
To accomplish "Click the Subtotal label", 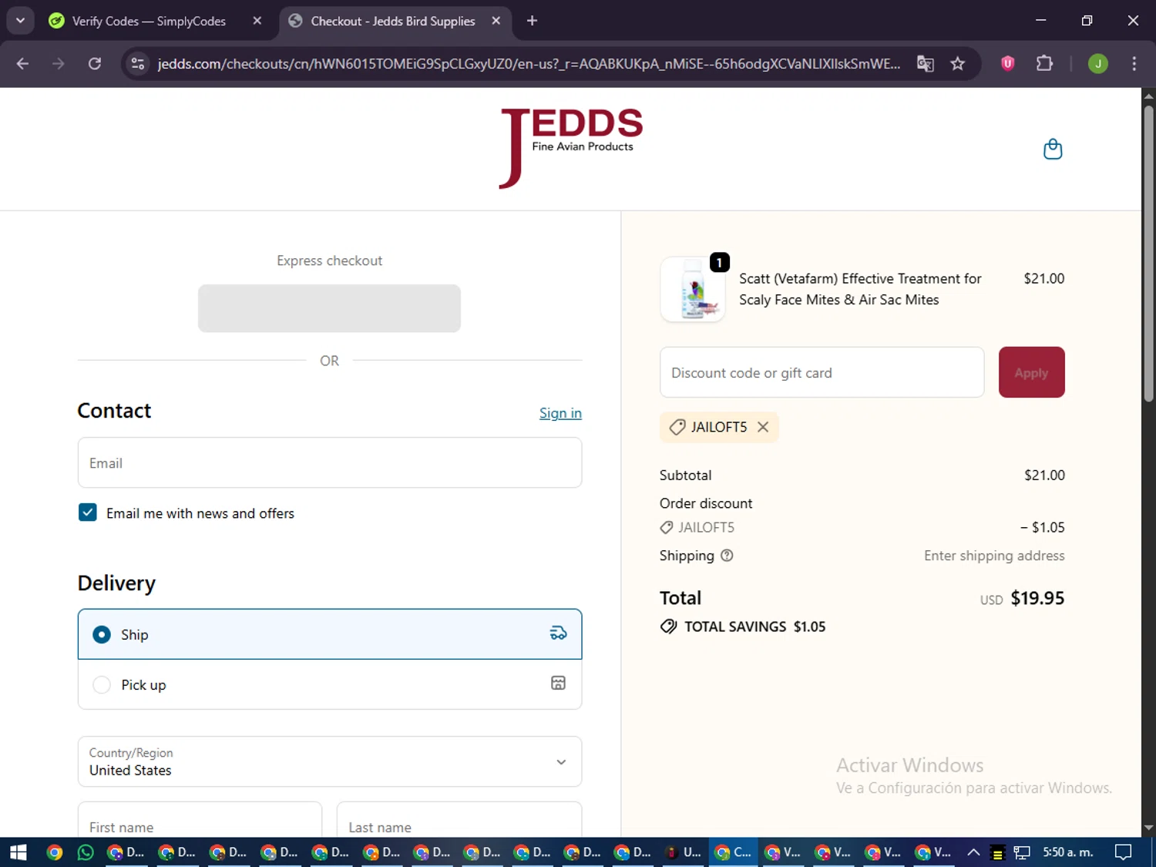I will pos(685,476).
